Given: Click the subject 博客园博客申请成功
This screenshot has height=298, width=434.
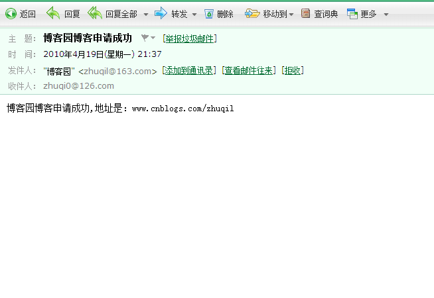Looking at the screenshot, I should pyautogui.click(x=88, y=38).
